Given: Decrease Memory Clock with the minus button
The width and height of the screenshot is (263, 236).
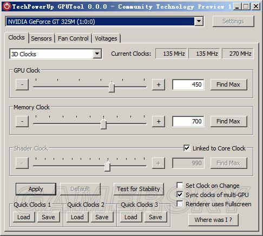Looking at the screenshot, I should (x=22, y=121).
